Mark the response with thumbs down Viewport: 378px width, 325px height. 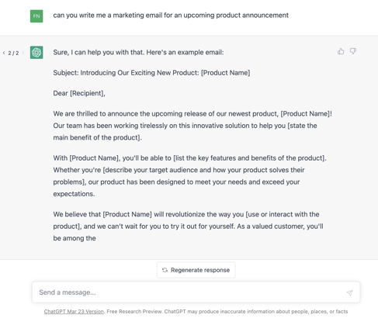coord(353,51)
